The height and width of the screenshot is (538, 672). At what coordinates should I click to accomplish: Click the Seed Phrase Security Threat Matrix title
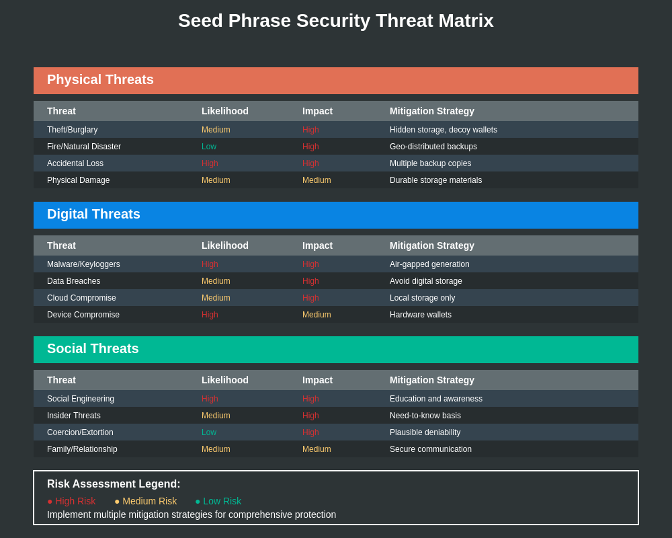pos(335,21)
